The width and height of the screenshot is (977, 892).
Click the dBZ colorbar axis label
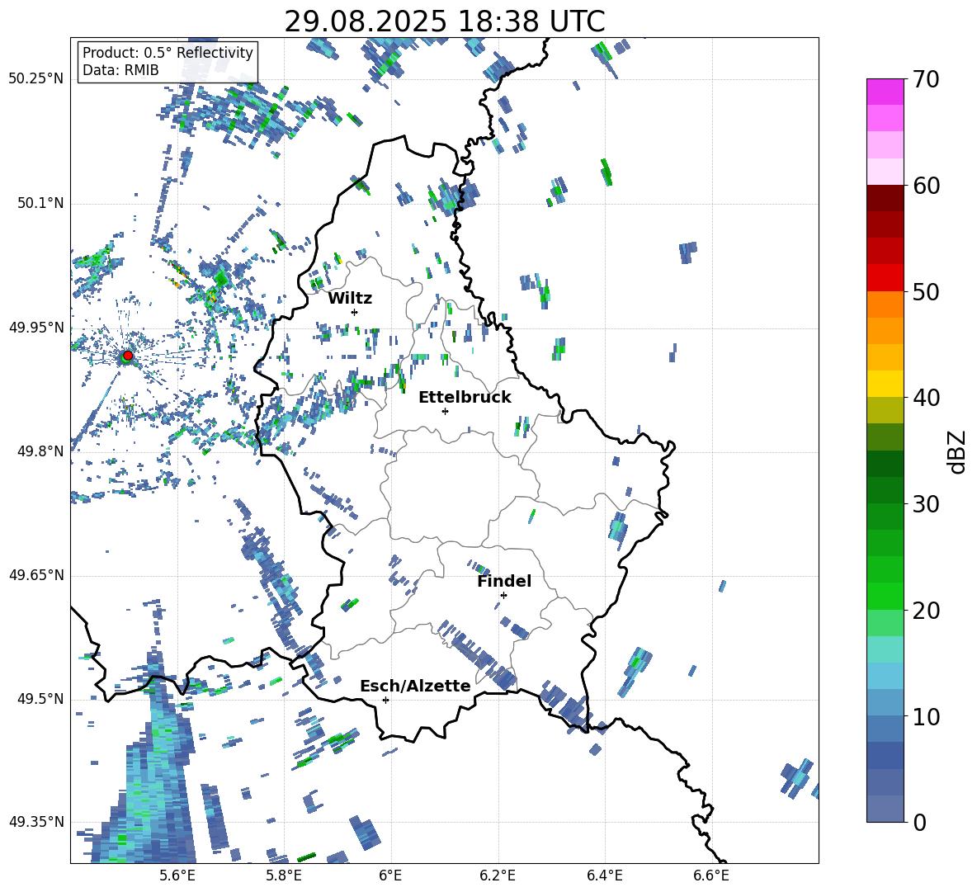[x=958, y=451]
